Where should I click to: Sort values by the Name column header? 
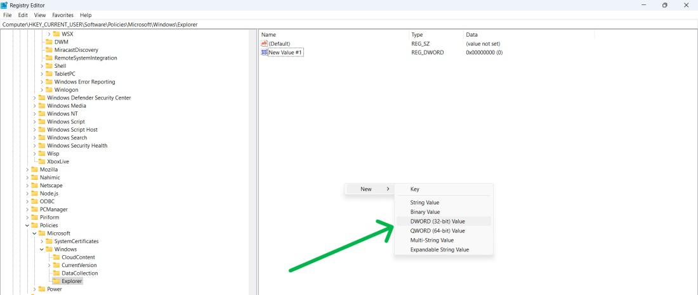click(x=334, y=35)
